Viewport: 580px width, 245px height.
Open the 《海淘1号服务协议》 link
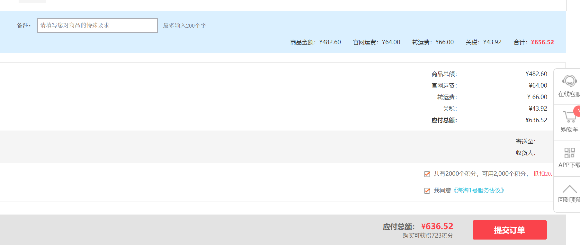click(x=479, y=190)
